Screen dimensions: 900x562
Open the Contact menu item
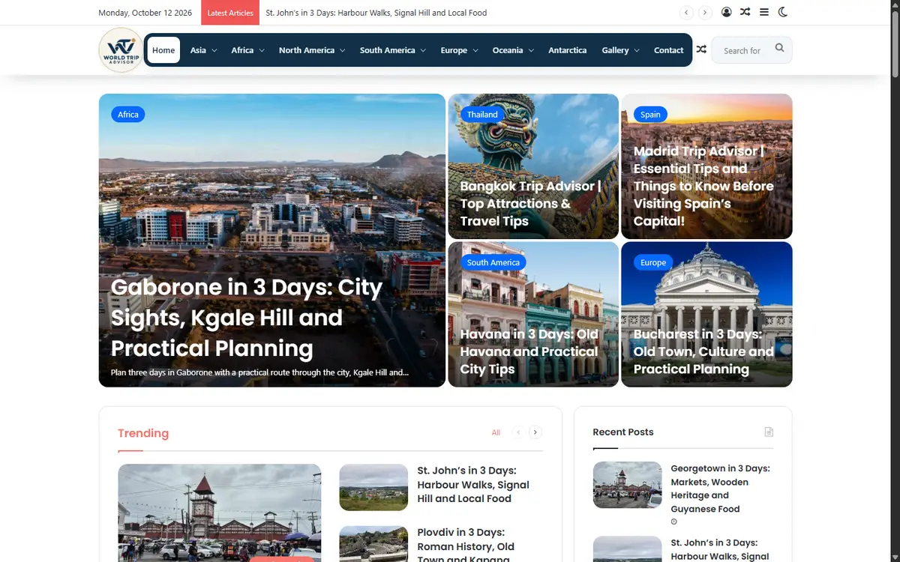coord(669,50)
